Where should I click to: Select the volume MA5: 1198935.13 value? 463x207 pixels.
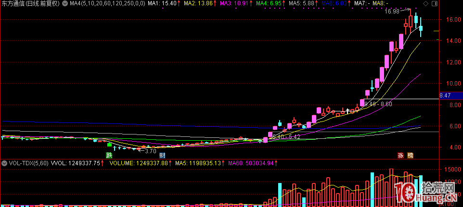198,163
